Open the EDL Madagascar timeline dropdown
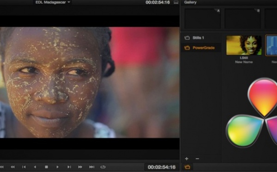277x172 pixels. tap(53, 2)
